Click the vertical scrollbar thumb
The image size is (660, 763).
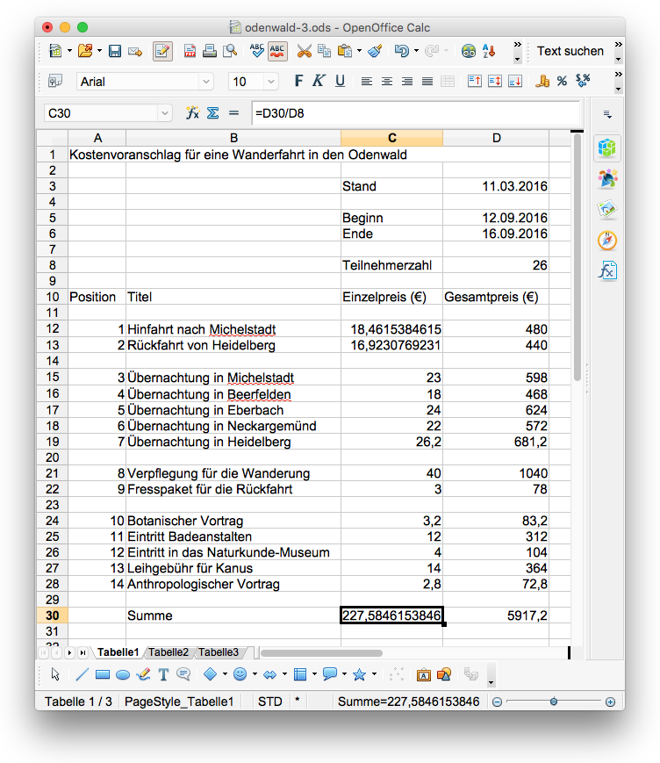577,258
